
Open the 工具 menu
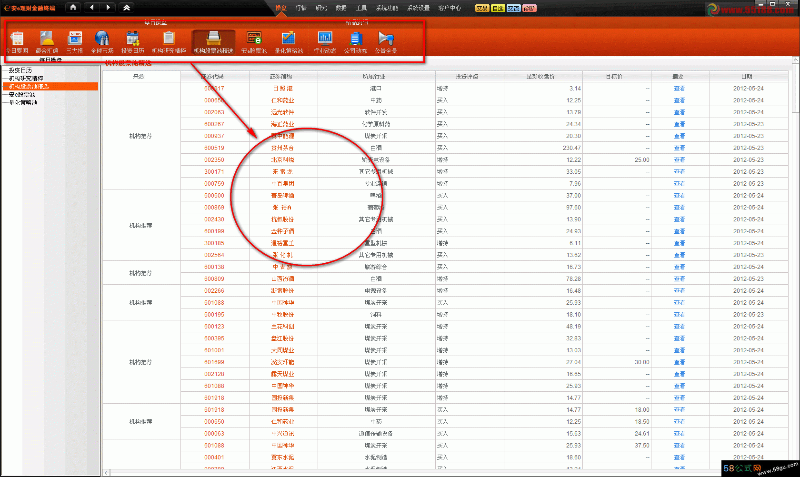coord(361,8)
